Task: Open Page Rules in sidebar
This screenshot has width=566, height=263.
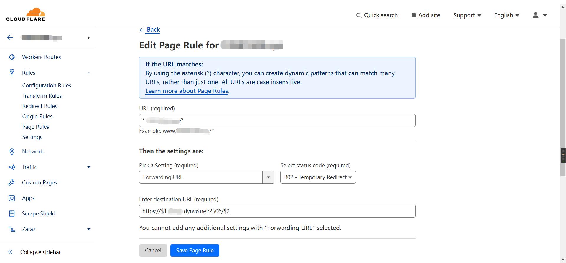Action: (36, 127)
